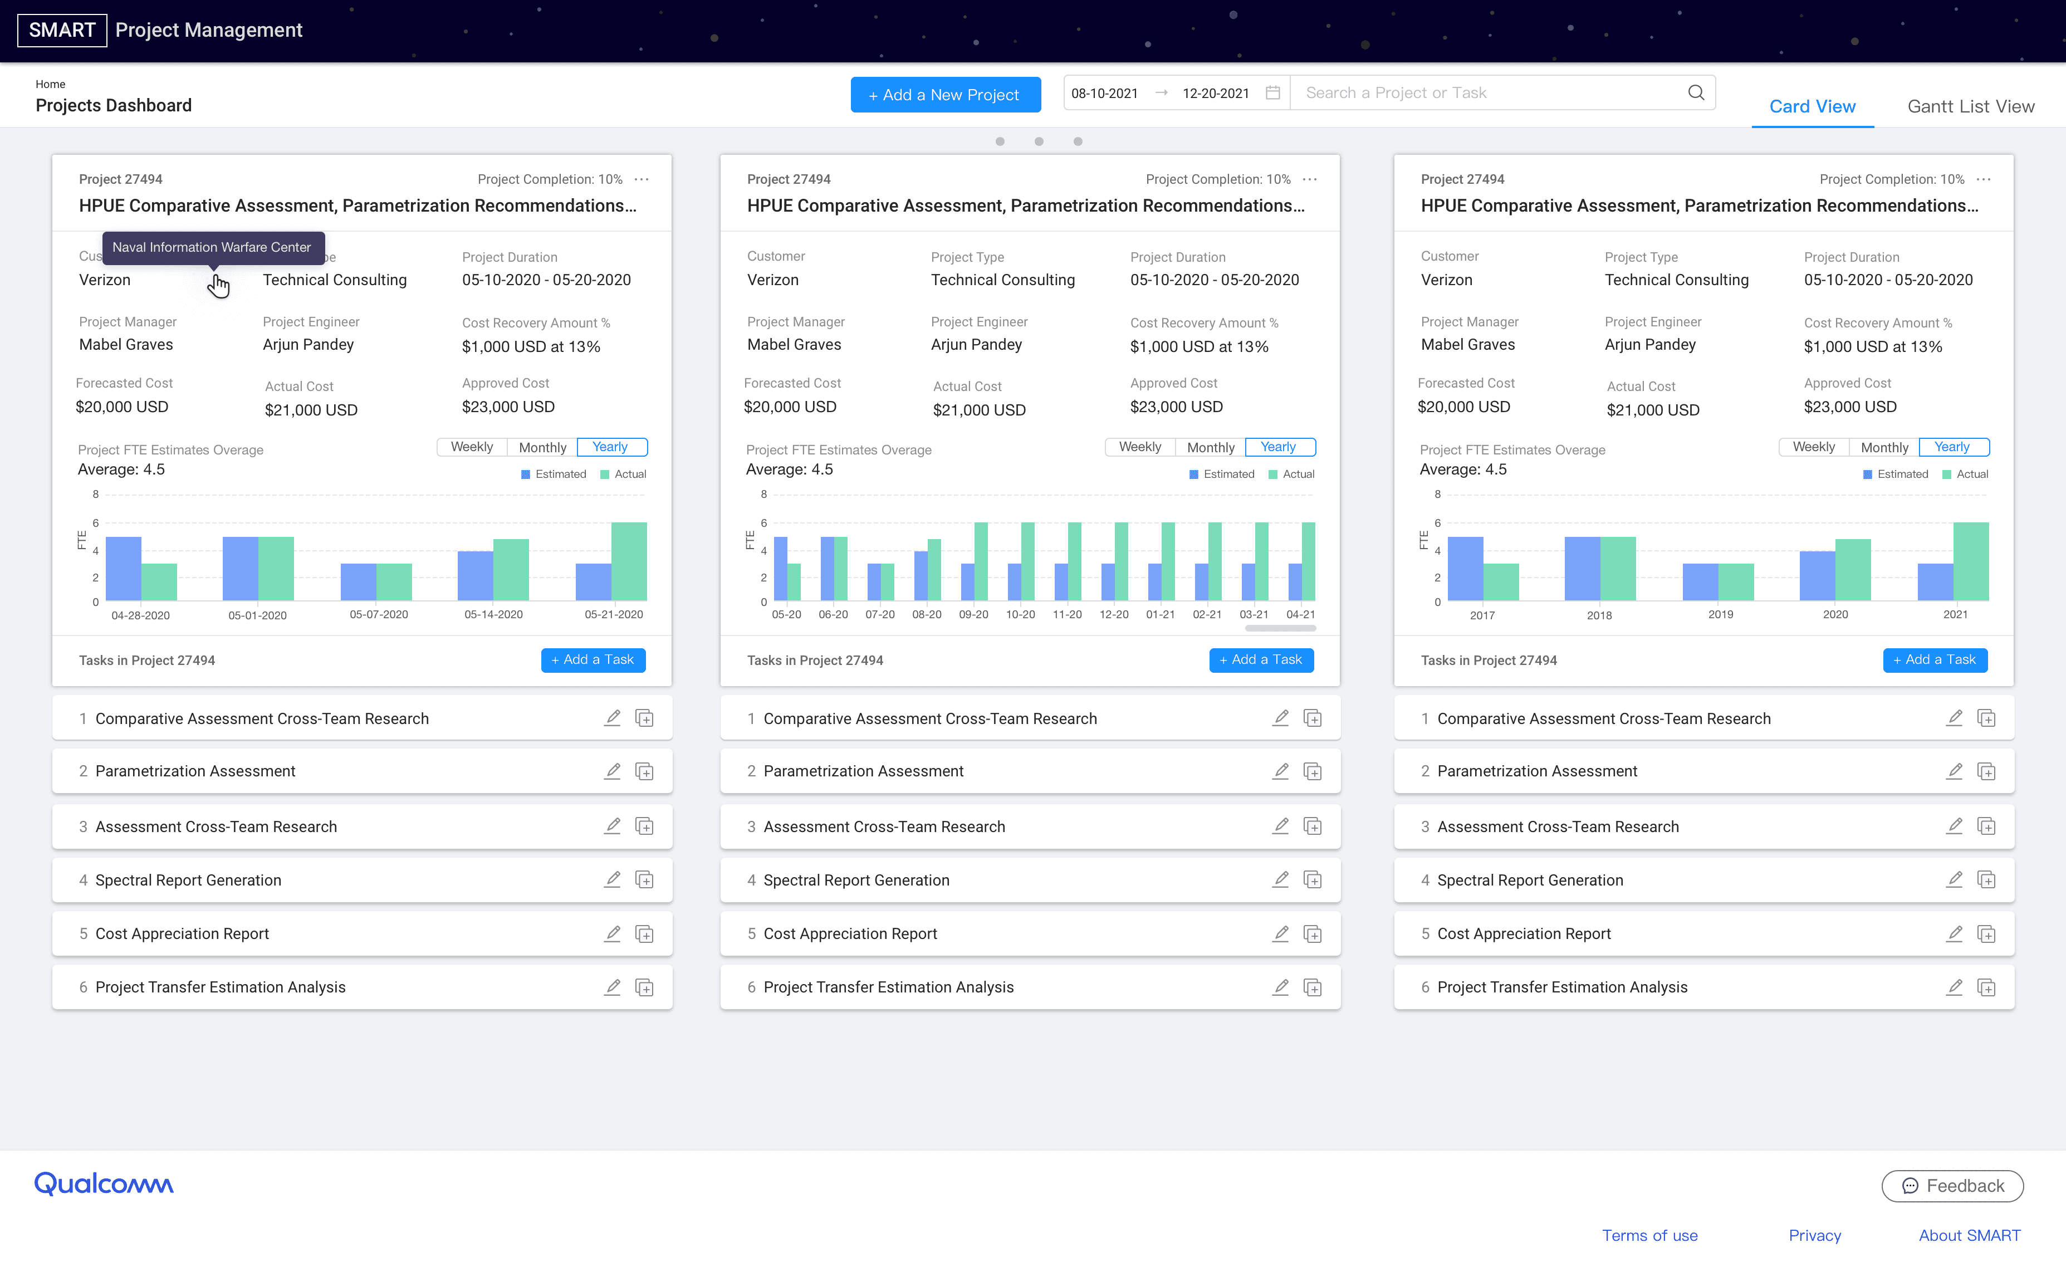
Task: Select Monthly in first card FTE chart
Action: [542, 447]
